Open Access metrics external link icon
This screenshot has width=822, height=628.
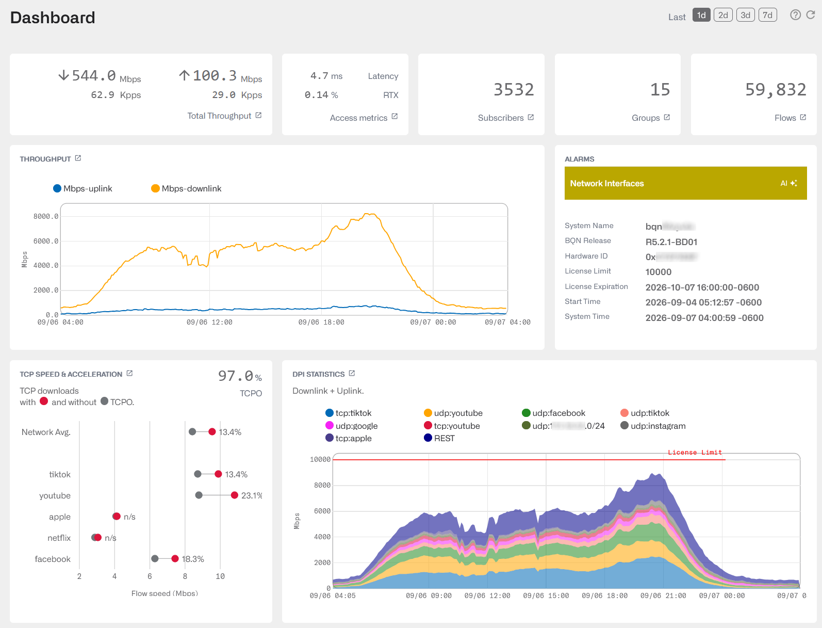(x=394, y=117)
